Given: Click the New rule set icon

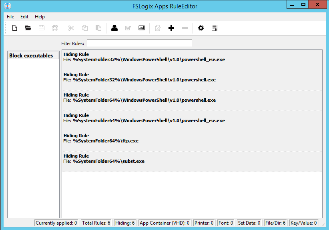Looking at the screenshot, I should (x=14, y=28).
